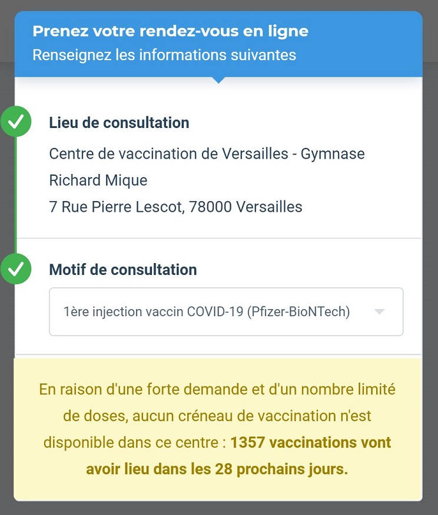Click the green checkmark beside Motif de consultation
Viewport: 438px width, 515px height.
[15, 268]
